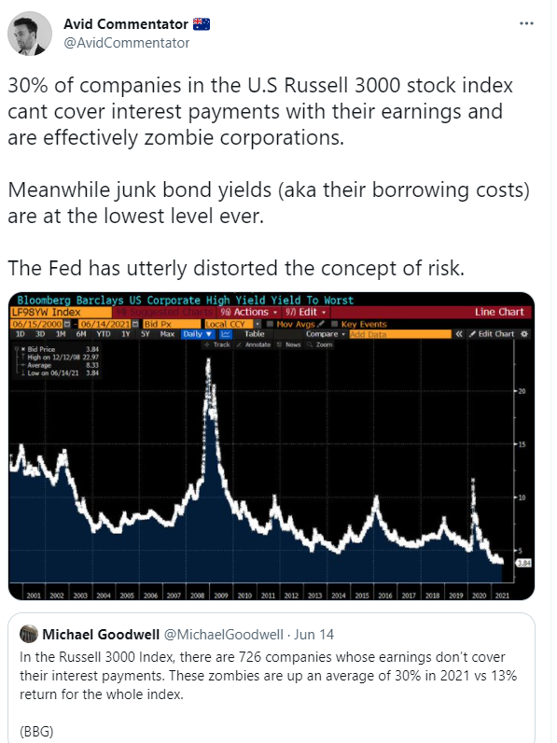Toggle the Track crosshair option
557x743 pixels.
click(217, 344)
